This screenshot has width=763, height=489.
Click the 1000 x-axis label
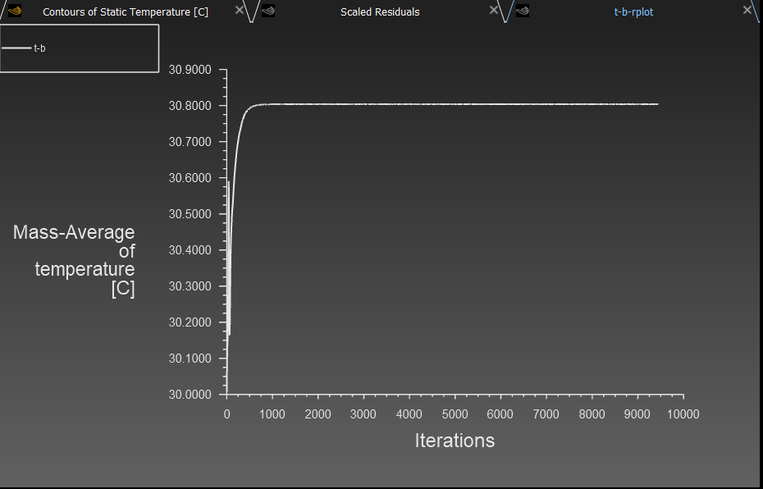pos(272,414)
